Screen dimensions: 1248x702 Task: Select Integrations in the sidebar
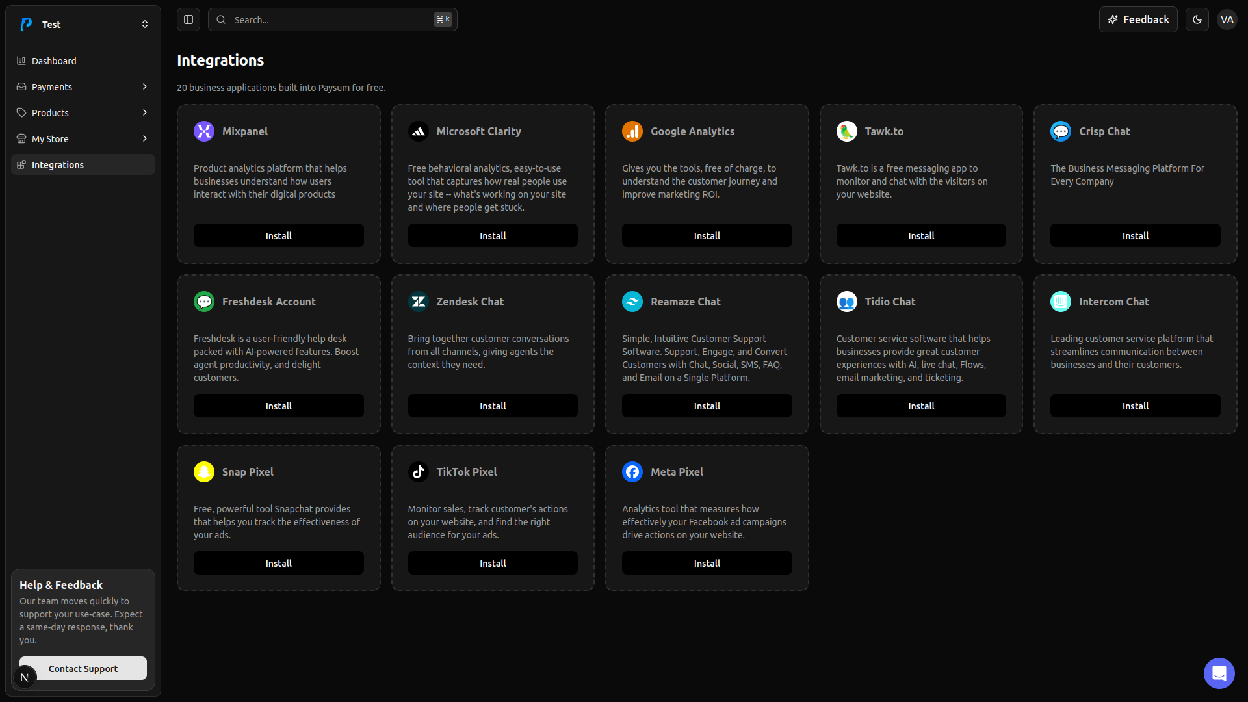click(x=83, y=164)
